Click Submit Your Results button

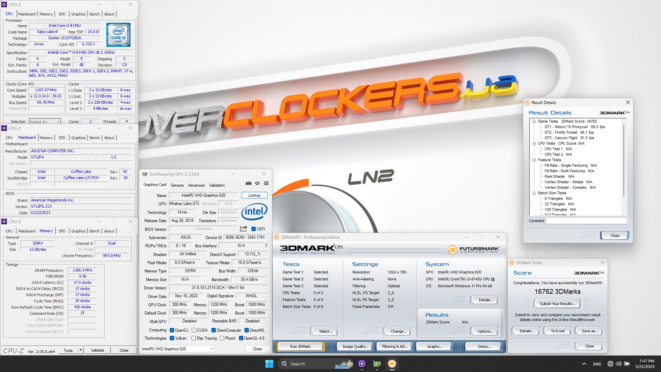(x=557, y=304)
